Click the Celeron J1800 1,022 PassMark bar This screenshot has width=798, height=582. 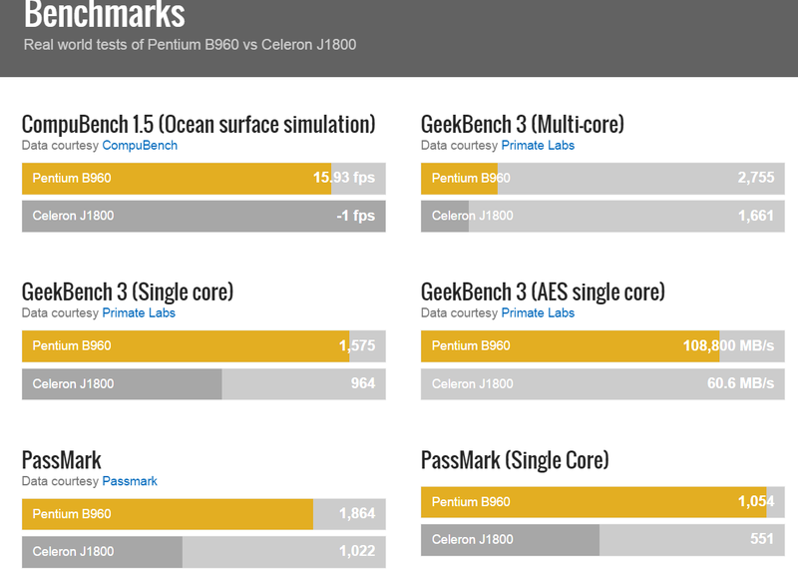click(203, 551)
